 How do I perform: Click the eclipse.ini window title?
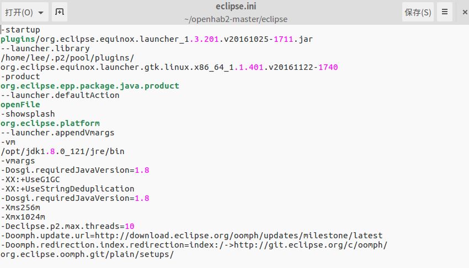236,6
